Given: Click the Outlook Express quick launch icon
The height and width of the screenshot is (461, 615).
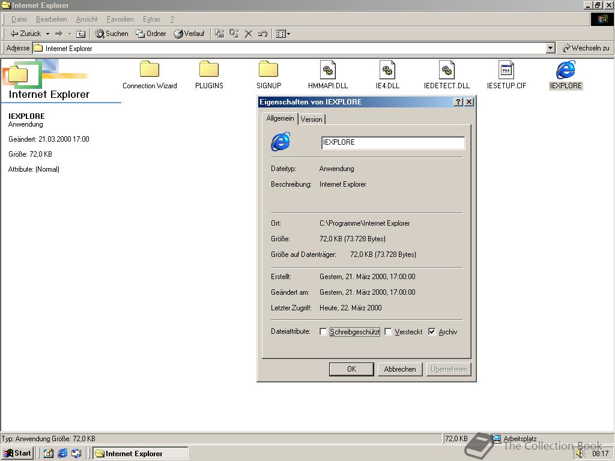Looking at the screenshot, I should [76, 453].
